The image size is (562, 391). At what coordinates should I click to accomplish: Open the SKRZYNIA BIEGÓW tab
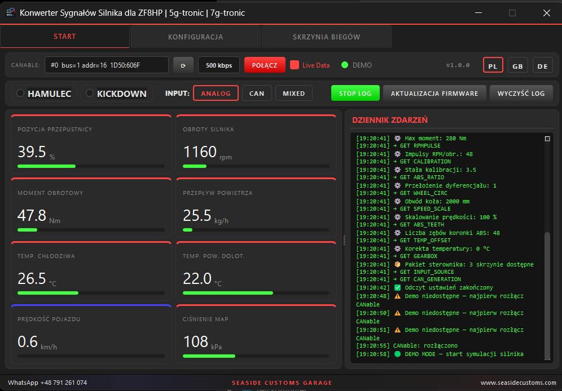click(x=327, y=37)
